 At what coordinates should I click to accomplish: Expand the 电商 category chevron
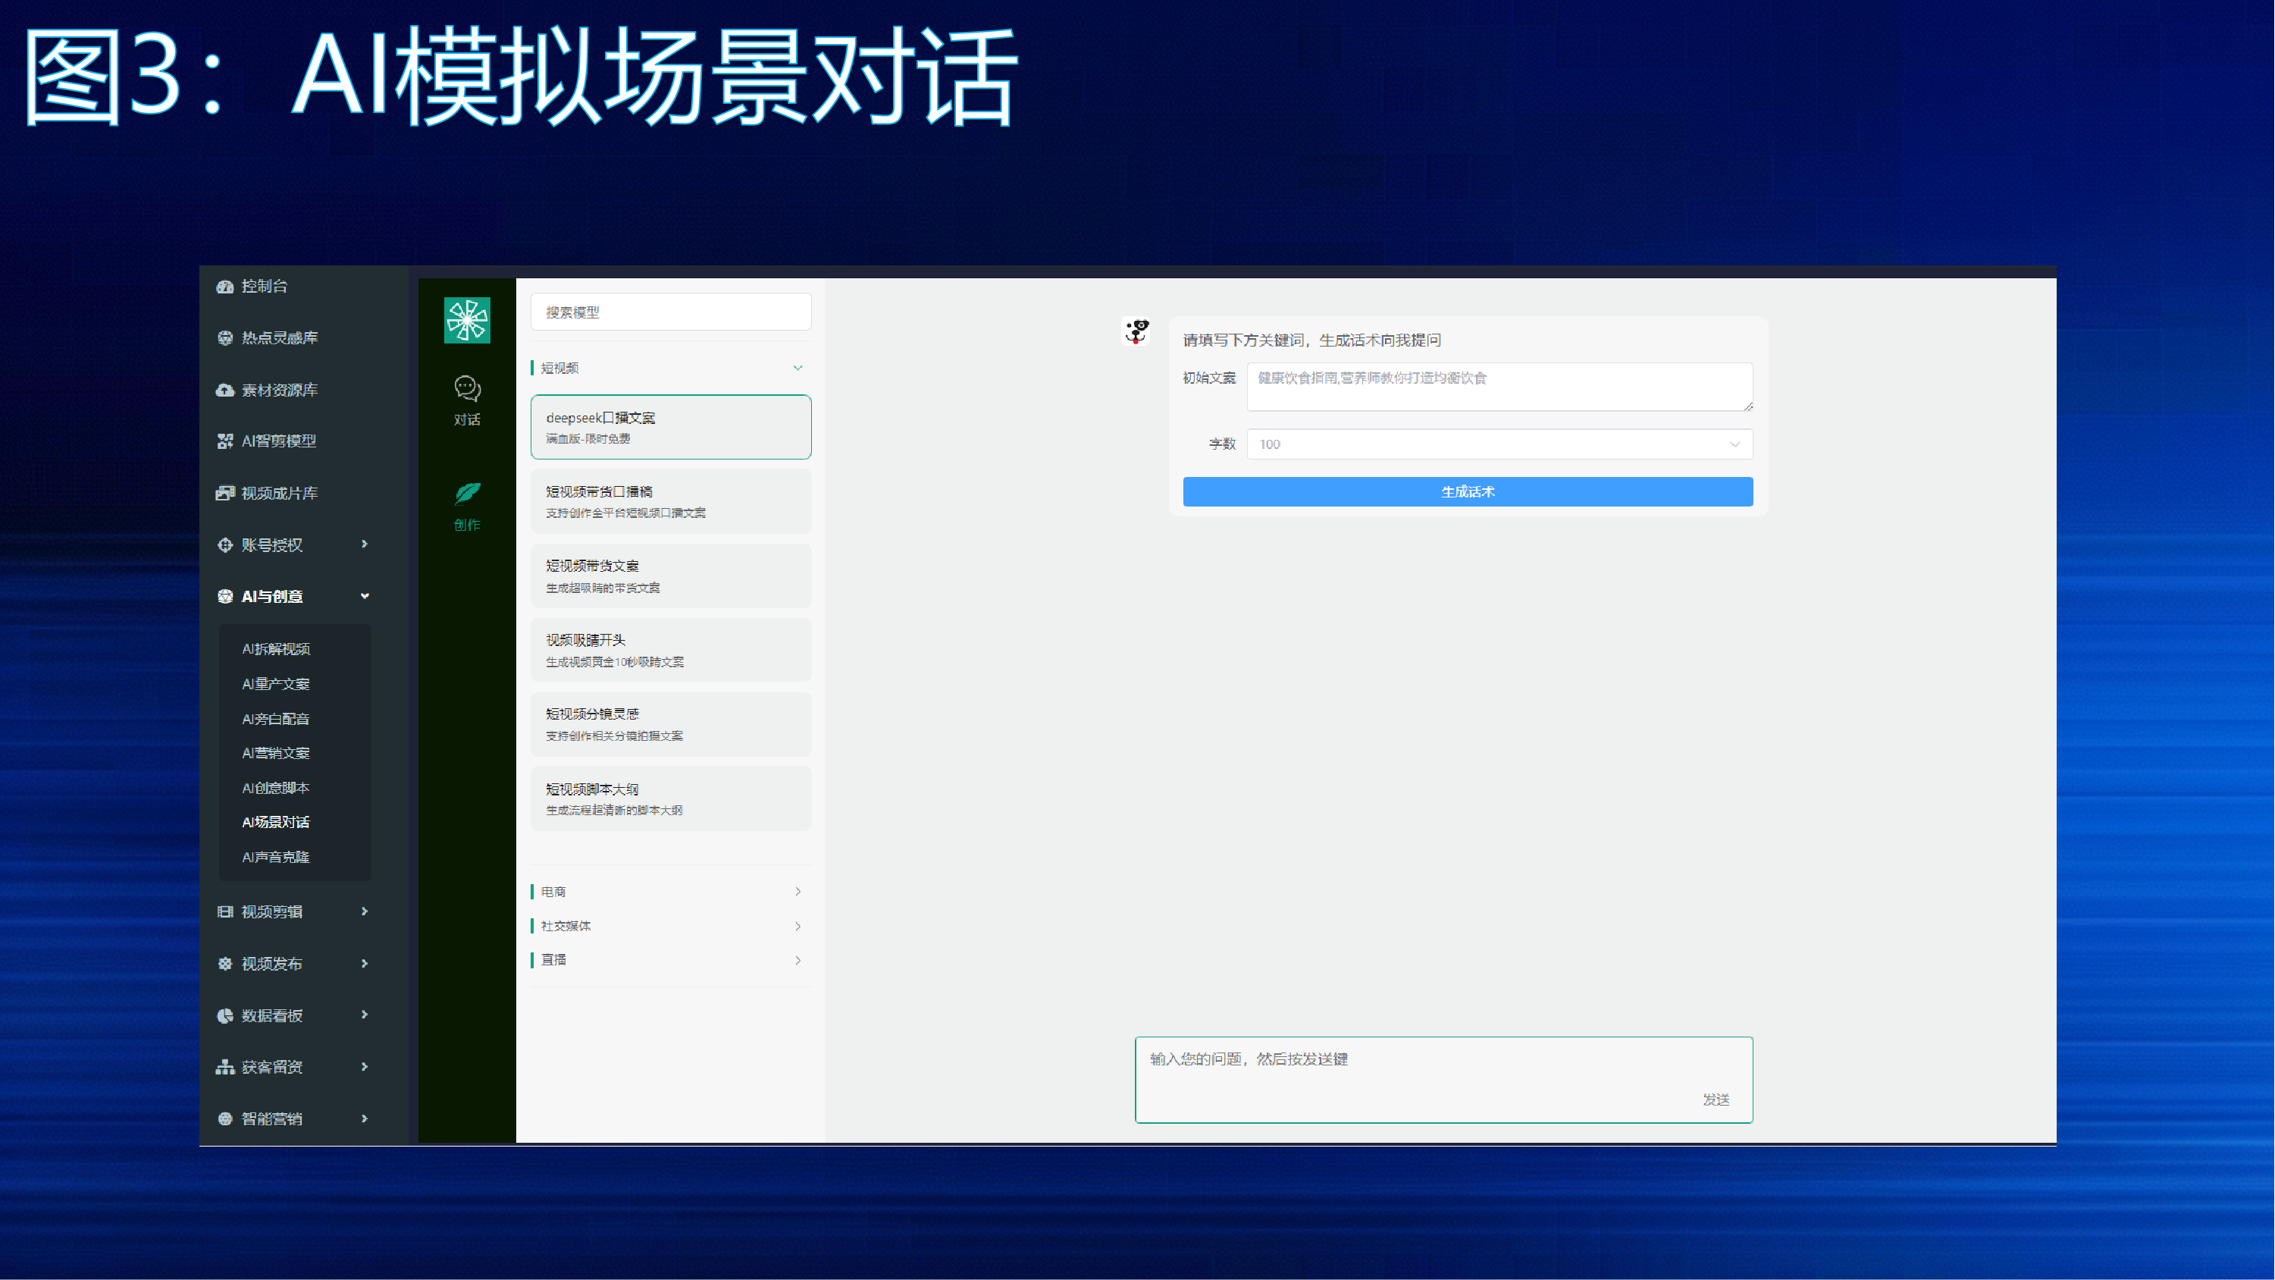798,891
